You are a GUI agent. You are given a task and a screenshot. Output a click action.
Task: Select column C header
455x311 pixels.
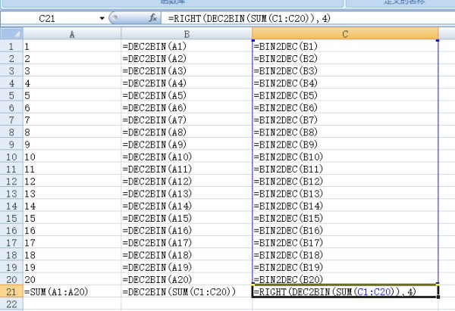point(345,34)
